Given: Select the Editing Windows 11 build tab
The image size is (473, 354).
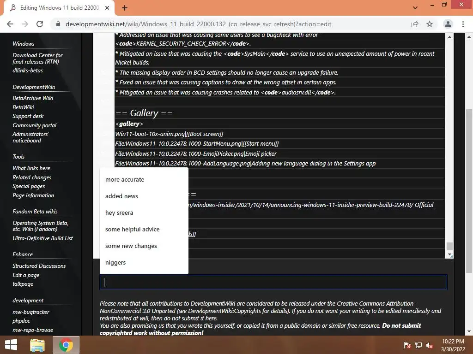Looking at the screenshot, I should (59, 8).
